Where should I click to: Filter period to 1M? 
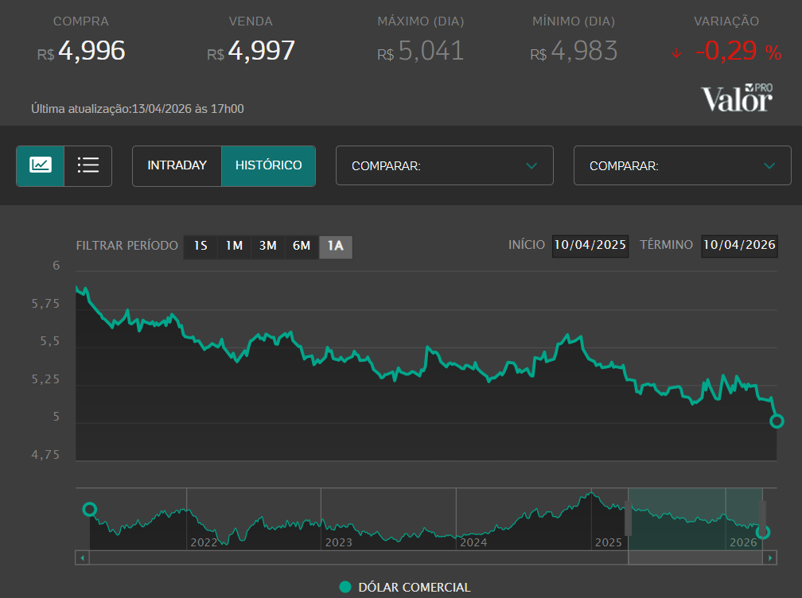(234, 247)
